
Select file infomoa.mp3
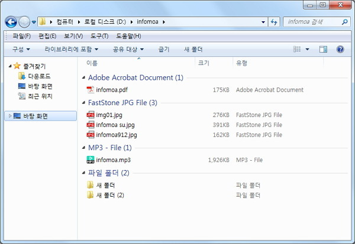point(113,160)
